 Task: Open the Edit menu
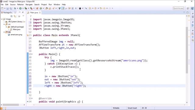pos(7,5)
